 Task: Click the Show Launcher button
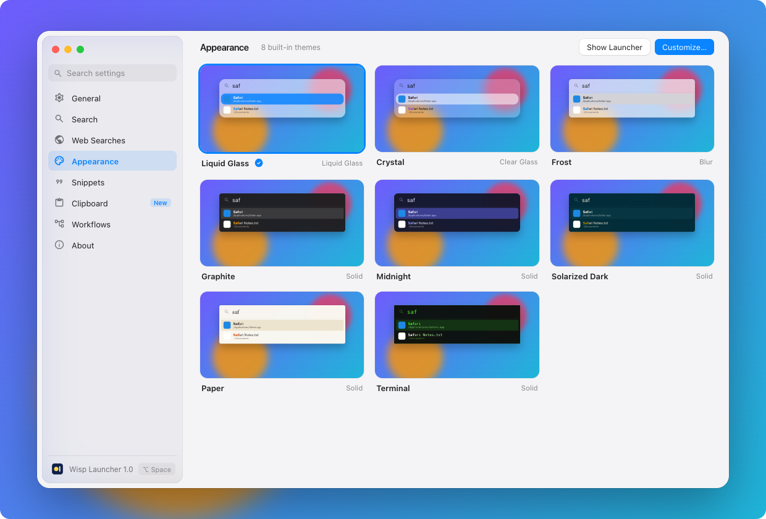[615, 47]
